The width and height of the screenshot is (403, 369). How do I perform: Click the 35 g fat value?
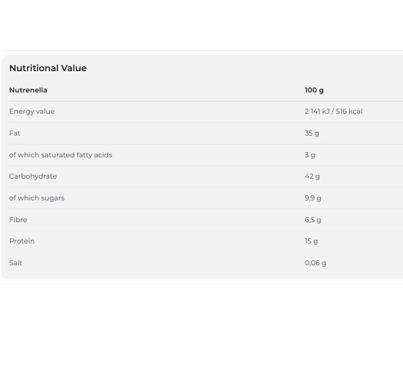point(312,133)
